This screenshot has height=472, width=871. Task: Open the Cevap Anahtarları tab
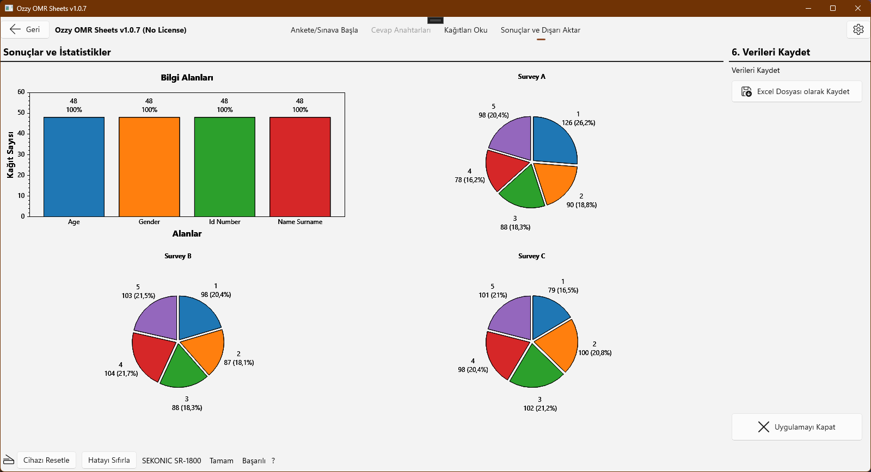pos(401,30)
